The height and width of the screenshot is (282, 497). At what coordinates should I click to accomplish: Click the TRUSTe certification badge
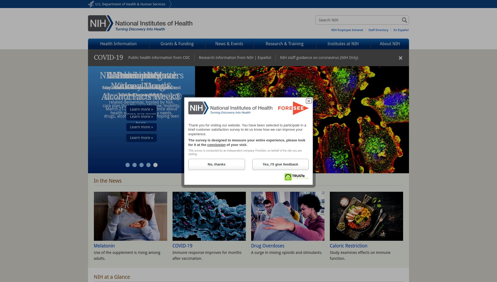tap(296, 177)
